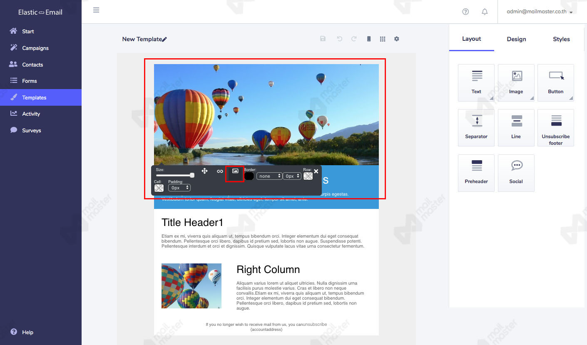Click the Right Column heading
587x345 pixels.
[268, 270]
